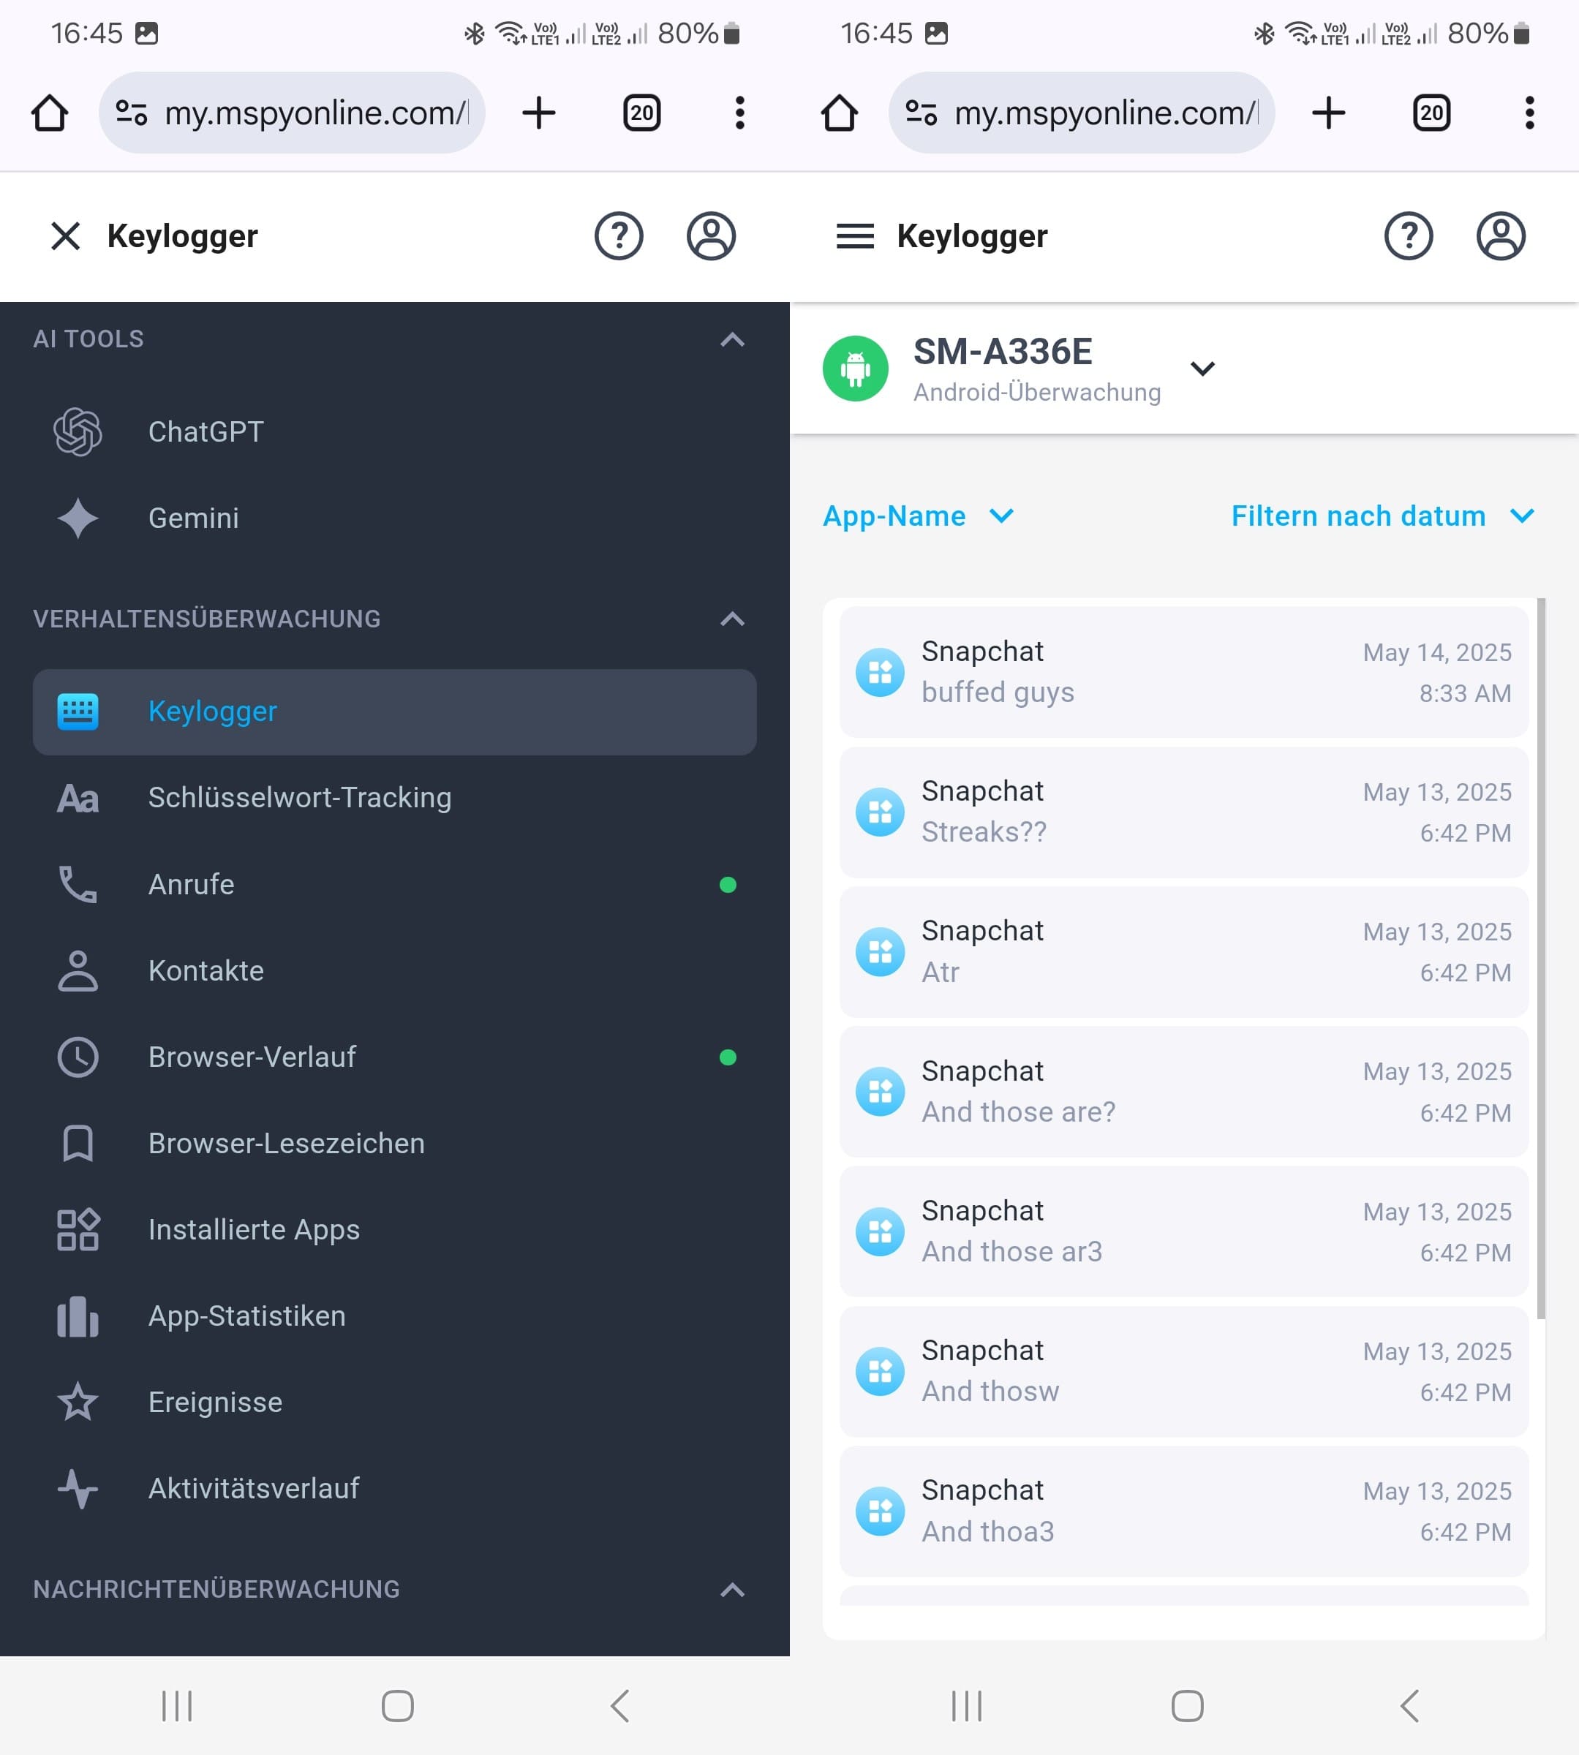The image size is (1579, 1755).
Task: Tap browser home icon on the keystroke list screen
Action: tap(839, 113)
